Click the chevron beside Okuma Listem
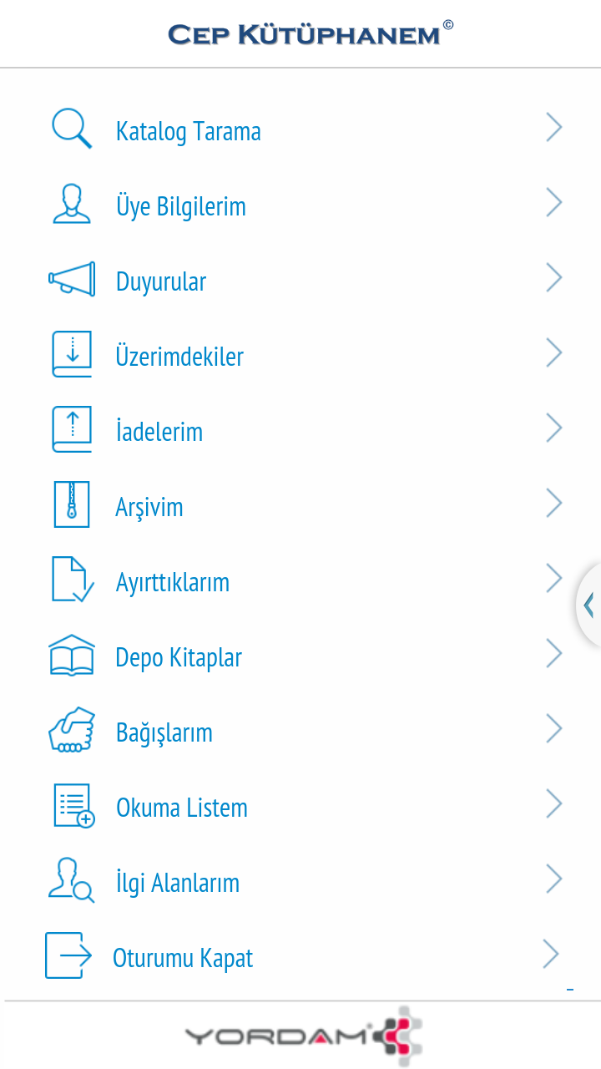 [553, 804]
